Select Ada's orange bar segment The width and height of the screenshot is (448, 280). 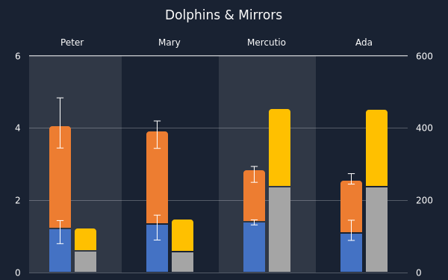point(352,207)
